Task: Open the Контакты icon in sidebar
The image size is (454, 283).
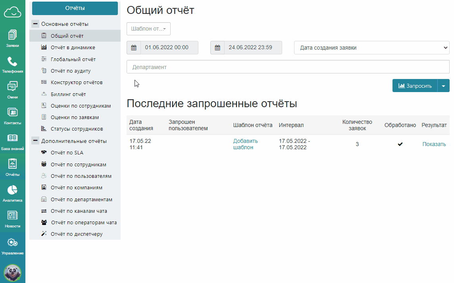Action: point(12,112)
